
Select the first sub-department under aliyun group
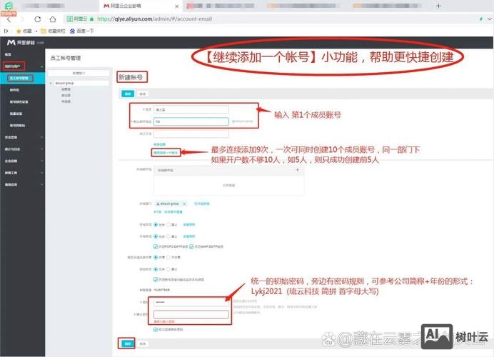tap(66, 89)
